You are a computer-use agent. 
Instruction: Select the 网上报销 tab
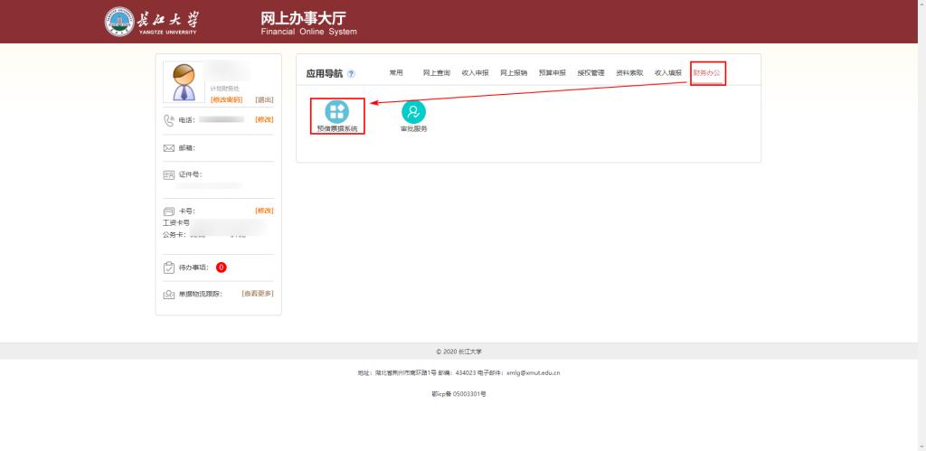514,72
